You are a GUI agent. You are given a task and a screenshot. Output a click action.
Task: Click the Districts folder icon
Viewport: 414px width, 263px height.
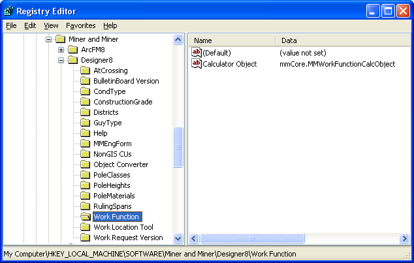pos(86,112)
